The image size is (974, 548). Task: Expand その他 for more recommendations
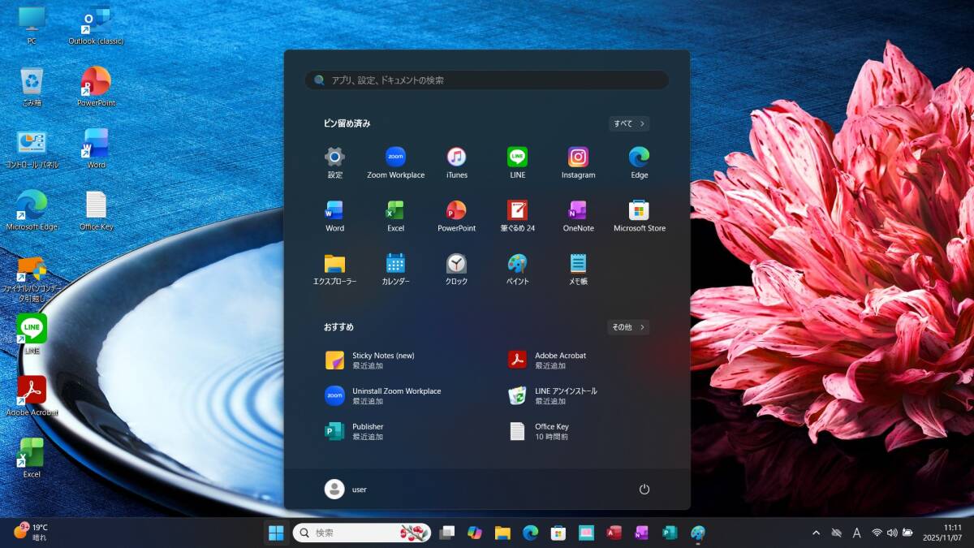tap(628, 327)
